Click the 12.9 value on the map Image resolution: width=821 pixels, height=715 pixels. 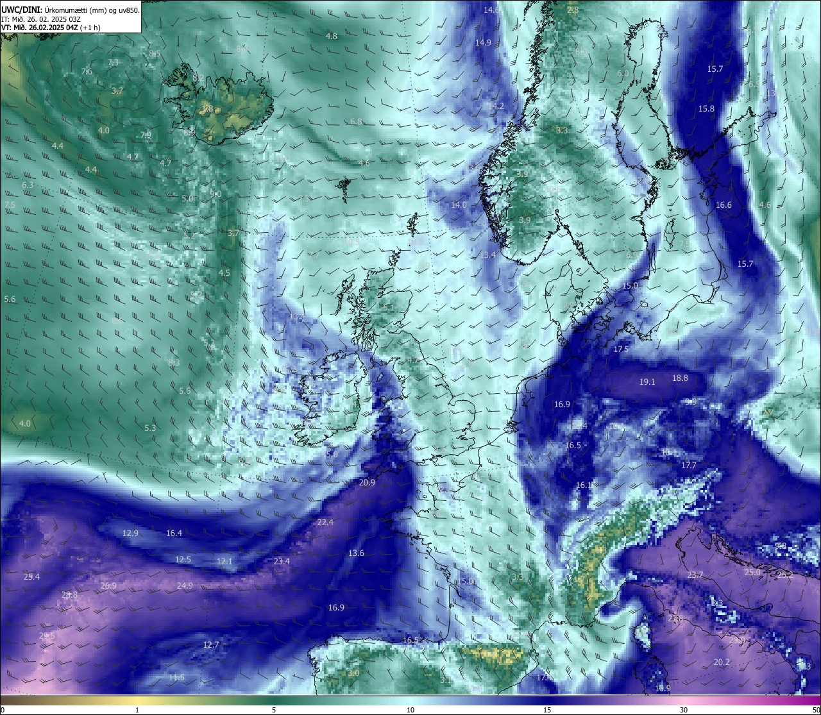pos(130,533)
